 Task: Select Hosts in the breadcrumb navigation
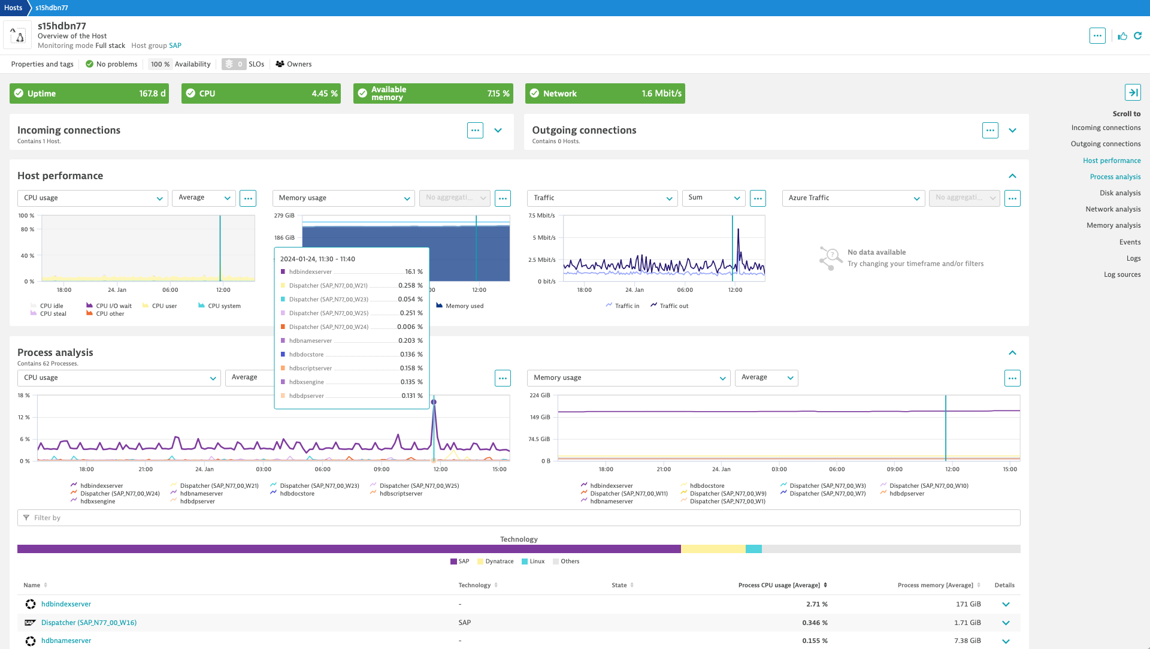click(x=13, y=8)
